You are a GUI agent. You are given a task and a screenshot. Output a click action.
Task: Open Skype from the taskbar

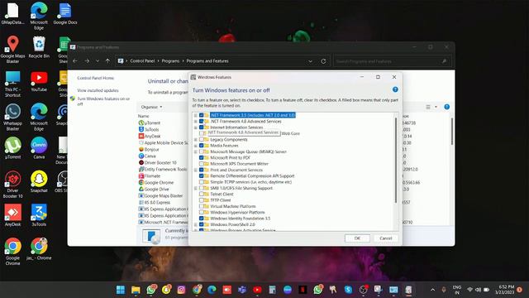[348, 290]
